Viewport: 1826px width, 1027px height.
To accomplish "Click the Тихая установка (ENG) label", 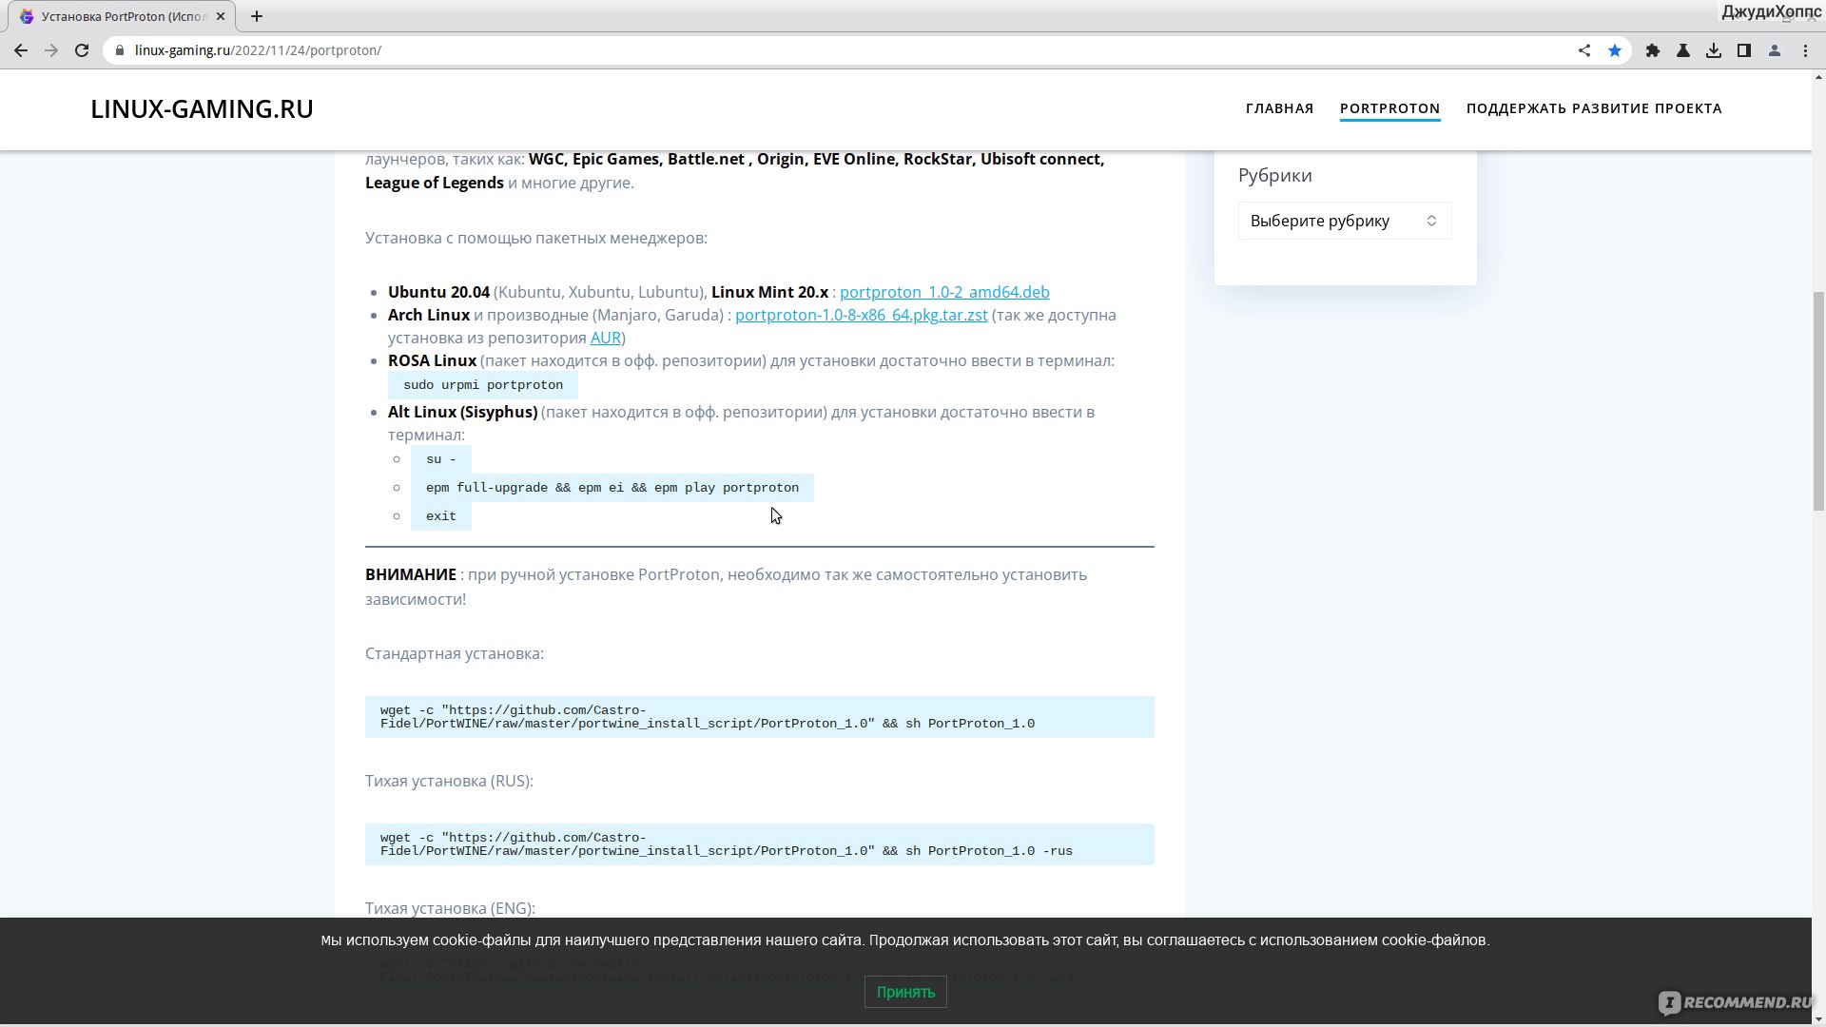I will (450, 908).
